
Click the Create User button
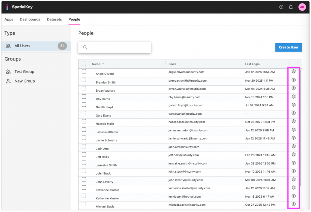[x=288, y=47]
